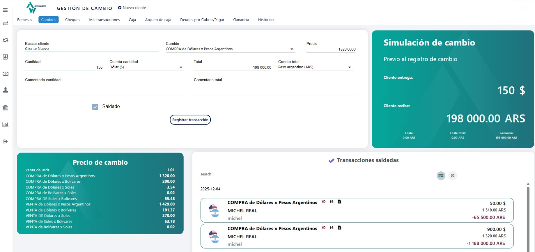
Task: Click the Registrar transacción button
Action: coord(190,120)
